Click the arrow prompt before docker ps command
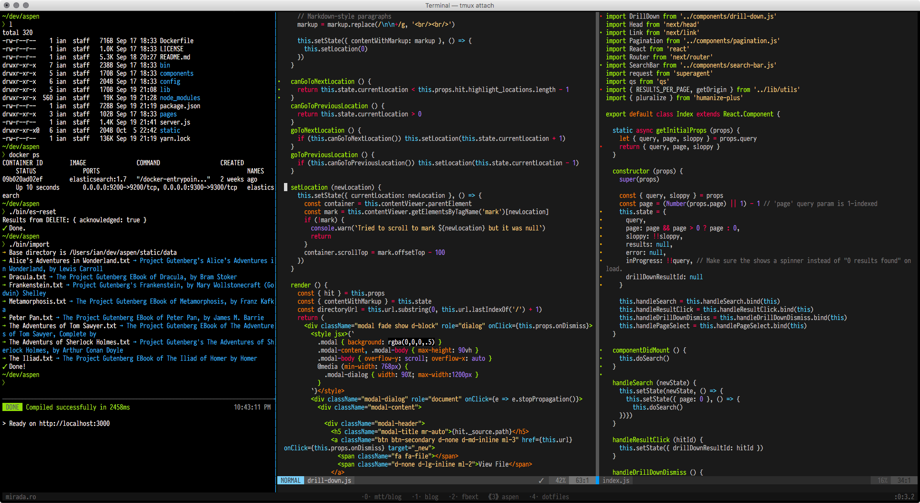 (4, 155)
